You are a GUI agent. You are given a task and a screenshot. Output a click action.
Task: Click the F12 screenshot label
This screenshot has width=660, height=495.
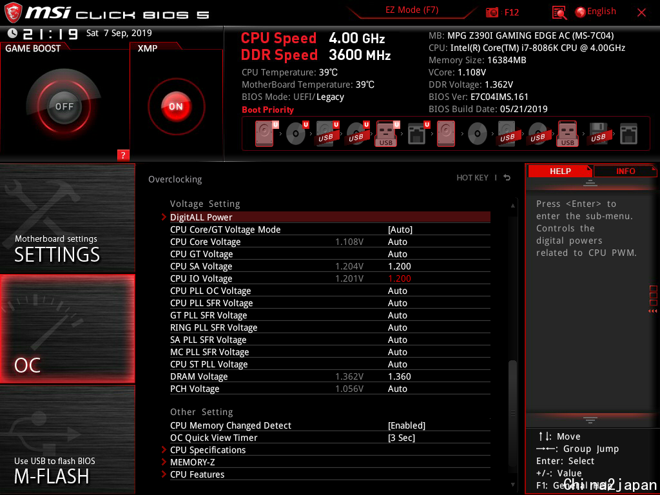coord(511,12)
